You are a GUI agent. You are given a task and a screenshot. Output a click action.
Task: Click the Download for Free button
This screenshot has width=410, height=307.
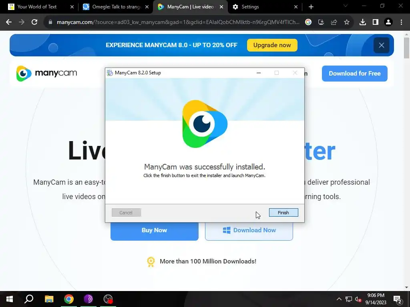click(355, 74)
